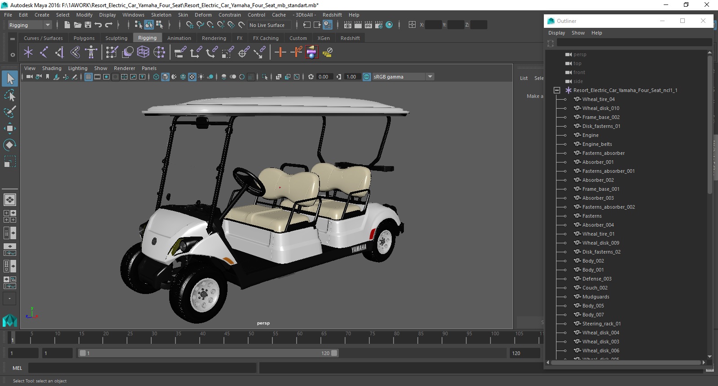Open the Rigging menu set dropdown
The width and height of the screenshot is (718, 386).
(x=30, y=25)
